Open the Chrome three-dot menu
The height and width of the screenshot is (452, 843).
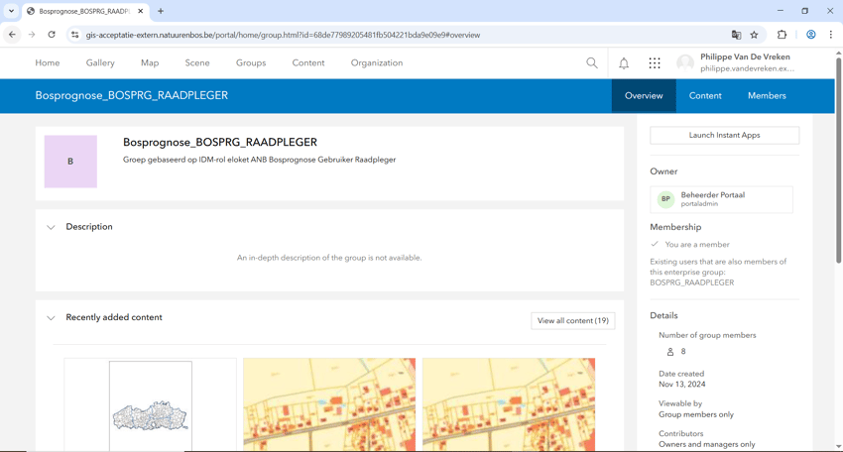[831, 35]
